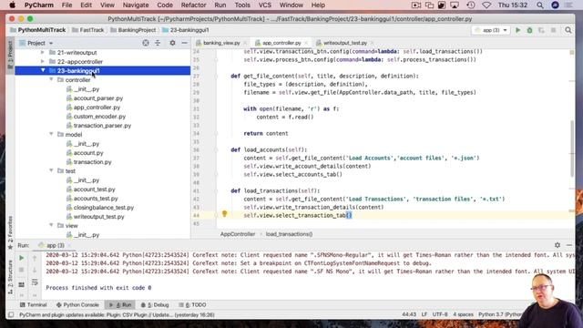583x328 pixels.
Task: Select custom_encoder.py in the project tree
Action: (99, 117)
